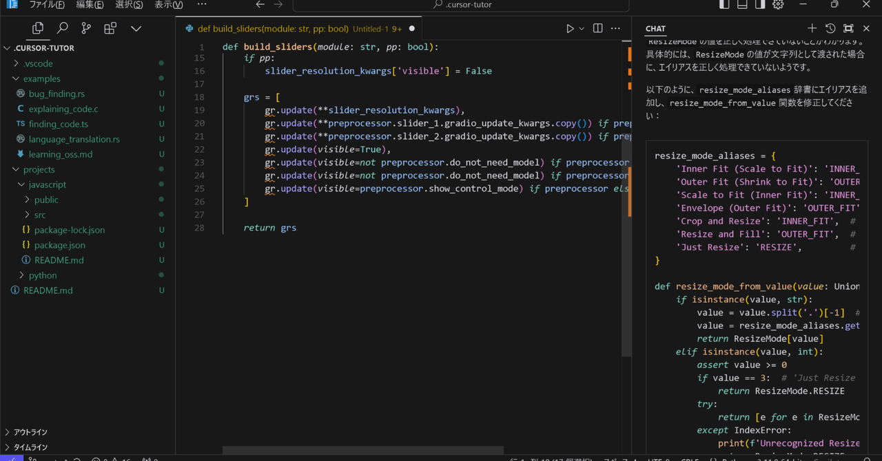The image size is (882, 461).
Task: Go forward using the right arrow
Action: click(278, 5)
